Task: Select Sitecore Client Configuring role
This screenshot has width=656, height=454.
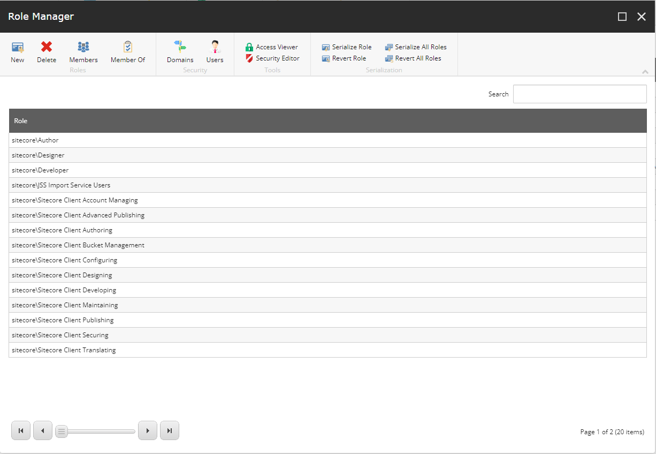Action: point(328,260)
